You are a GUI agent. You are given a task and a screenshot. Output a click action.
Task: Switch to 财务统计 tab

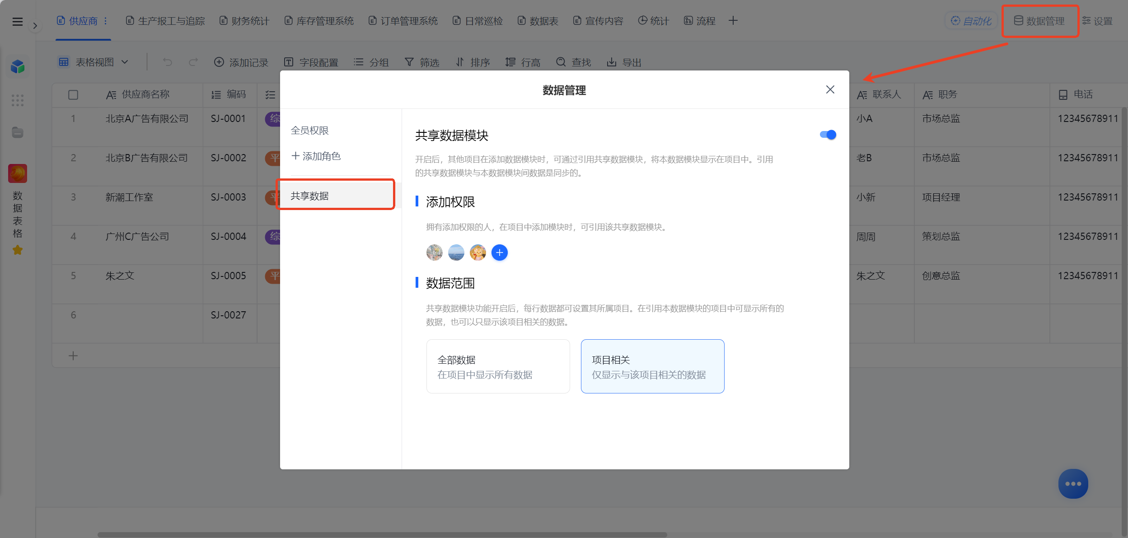click(244, 21)
